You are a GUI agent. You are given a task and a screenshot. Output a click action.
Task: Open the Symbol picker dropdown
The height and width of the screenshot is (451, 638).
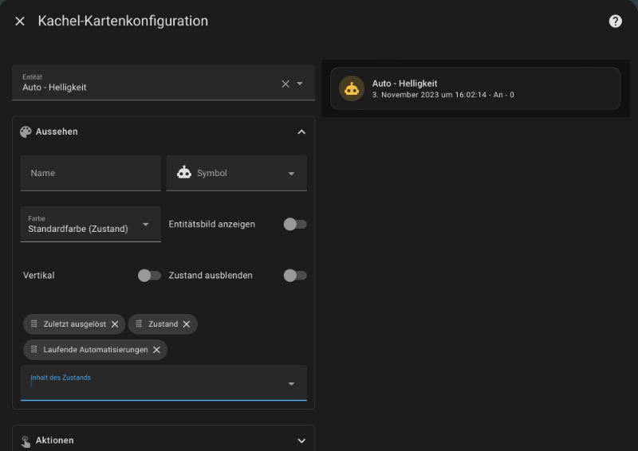291,174
